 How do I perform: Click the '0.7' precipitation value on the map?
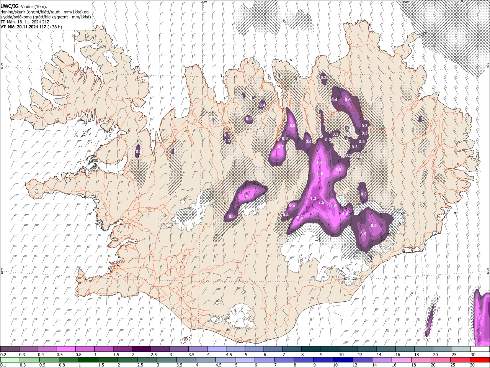coord(280,147)
